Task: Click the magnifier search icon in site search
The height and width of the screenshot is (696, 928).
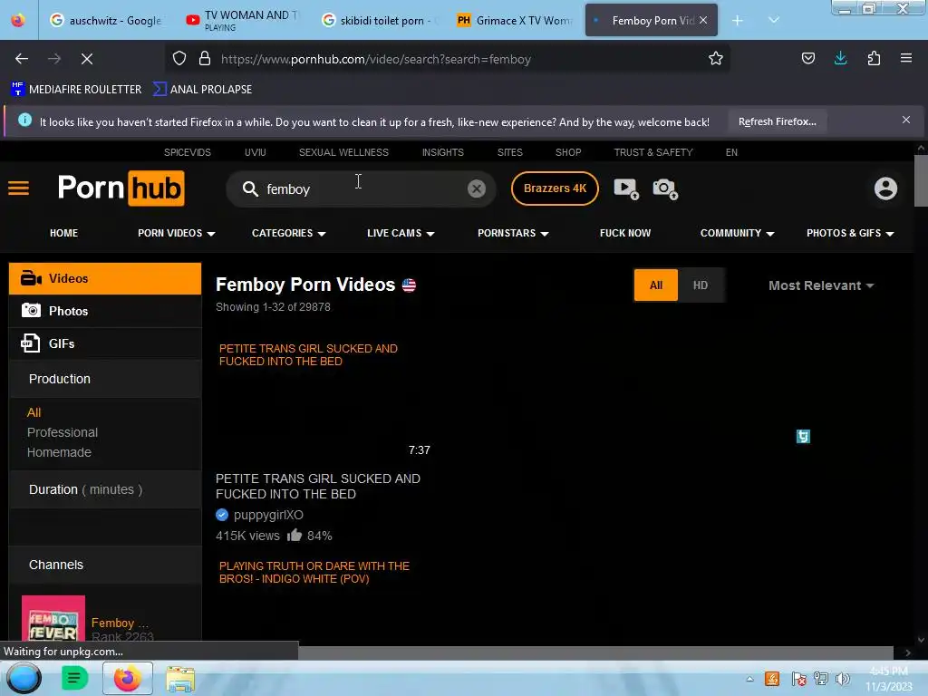Action: pos(250,188)
